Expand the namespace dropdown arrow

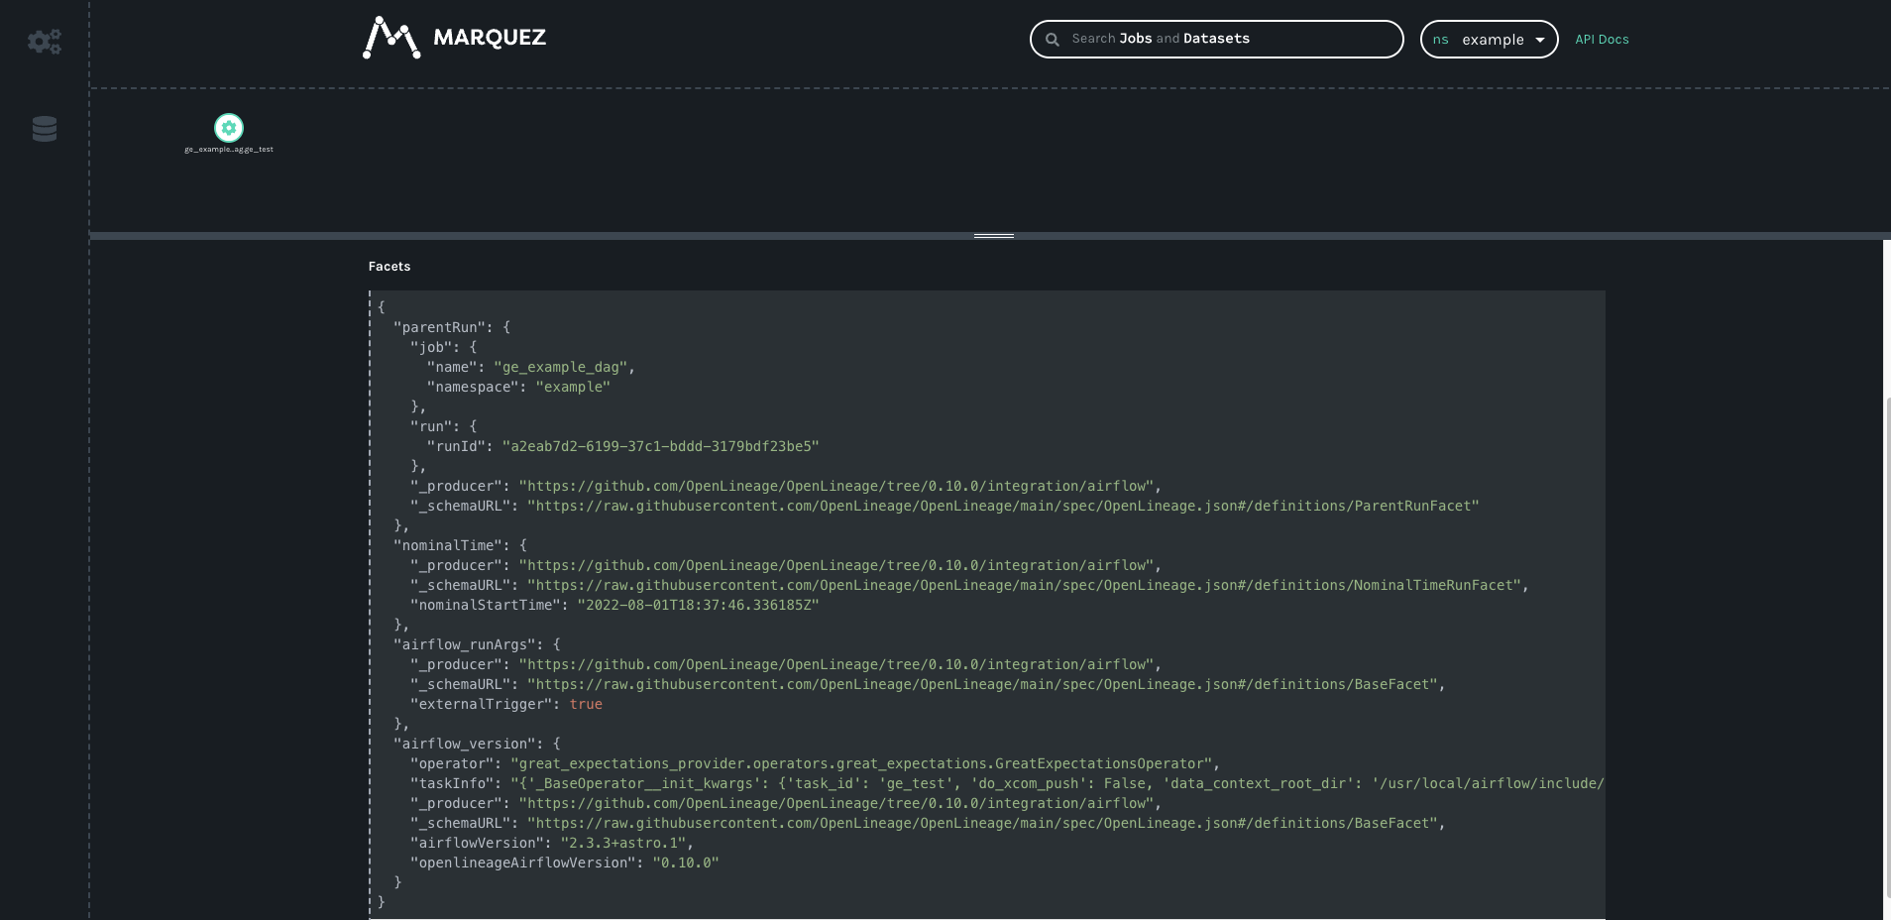(x=1540, y=41)
